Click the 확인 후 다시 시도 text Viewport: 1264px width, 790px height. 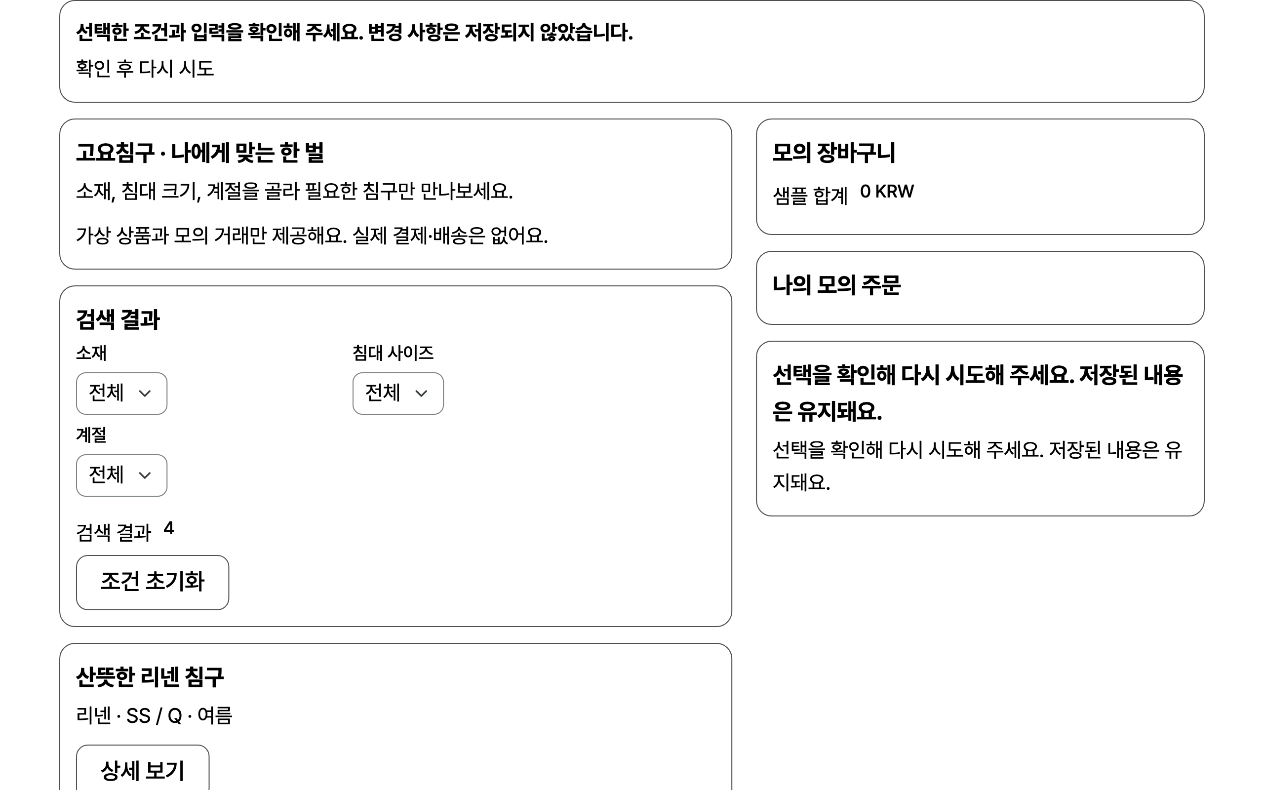(x=145, y=69)
